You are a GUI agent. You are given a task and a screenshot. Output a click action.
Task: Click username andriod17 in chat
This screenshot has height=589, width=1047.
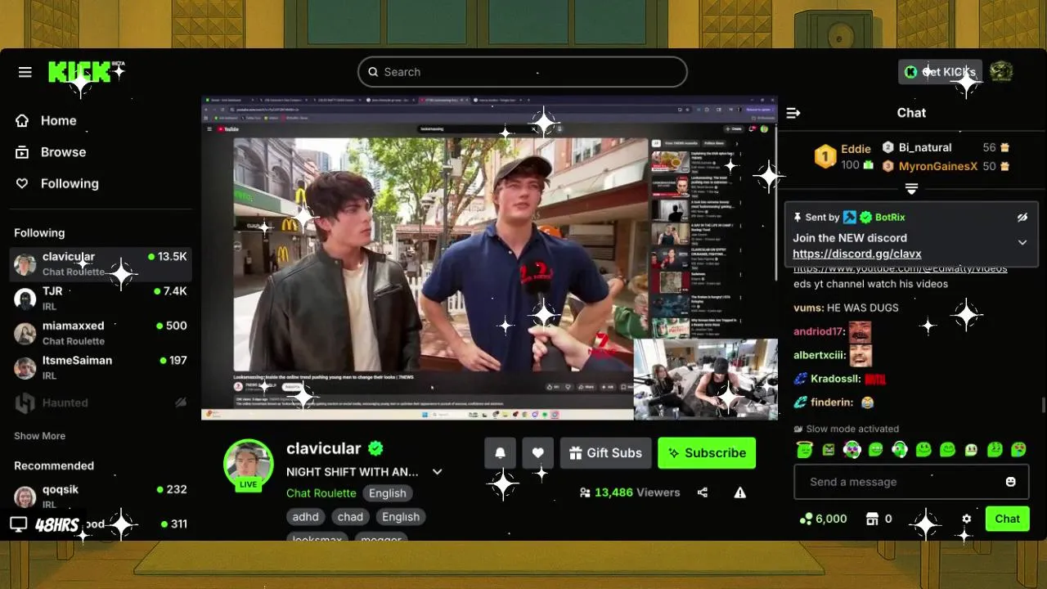coord(819,331)
